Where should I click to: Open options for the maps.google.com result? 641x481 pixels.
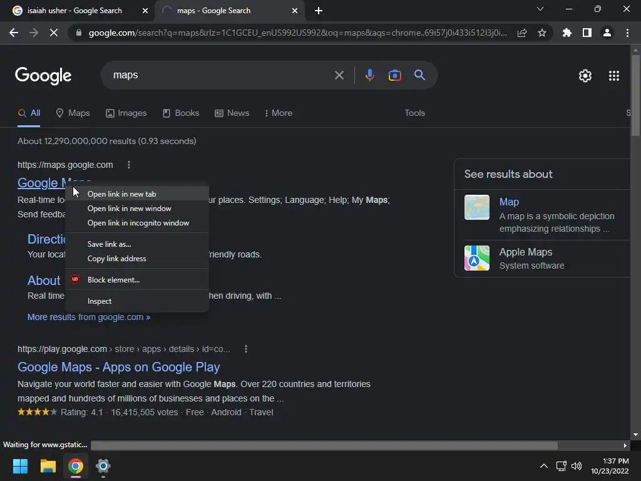click(129, 165)
